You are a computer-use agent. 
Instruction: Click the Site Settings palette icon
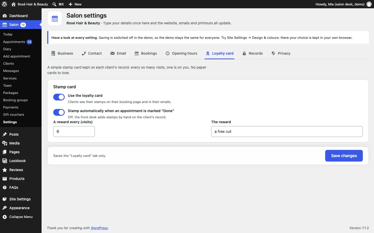(5, 199)
